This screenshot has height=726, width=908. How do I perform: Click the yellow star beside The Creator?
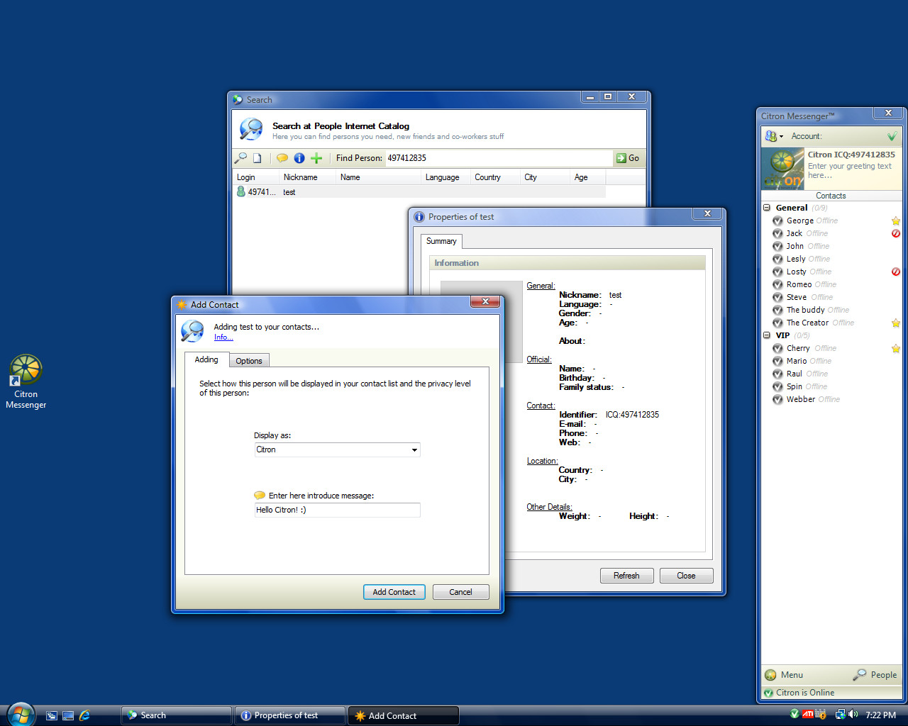[x=896, y=323]
